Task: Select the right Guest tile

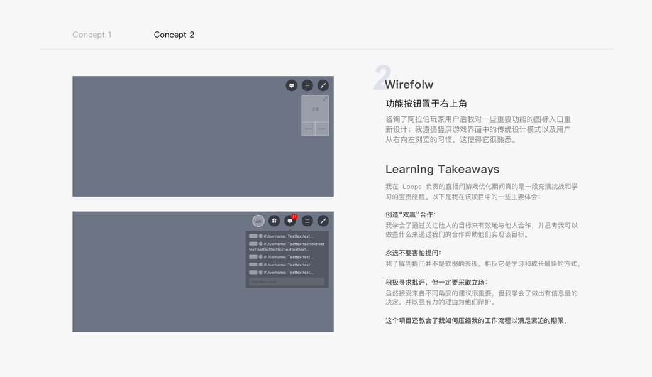Action: click(322, 129)
